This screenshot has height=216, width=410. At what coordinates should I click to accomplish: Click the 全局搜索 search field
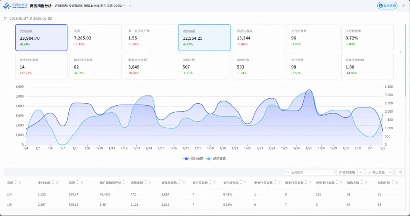pyautogui.click(x=309, y=172)
